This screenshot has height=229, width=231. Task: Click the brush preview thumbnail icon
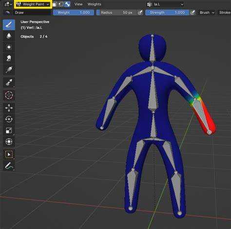(7, 13)
